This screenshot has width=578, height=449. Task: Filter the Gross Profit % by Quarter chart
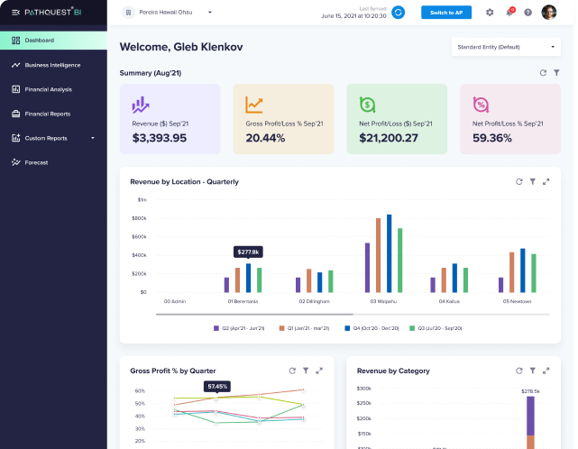306,371
